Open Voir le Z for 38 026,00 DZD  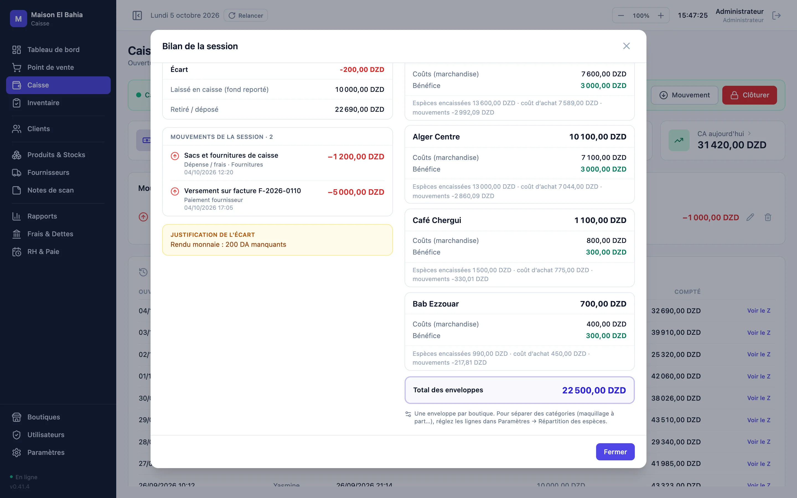759,398
